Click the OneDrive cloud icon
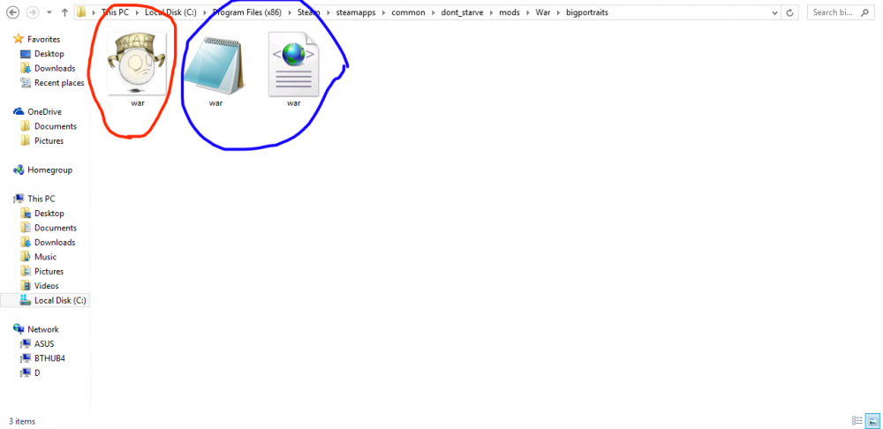The image size is (883, 429). pos(19,111)
